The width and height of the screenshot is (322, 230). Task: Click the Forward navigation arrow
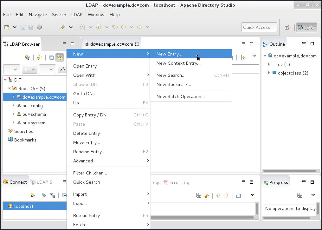tap(139, 27)
